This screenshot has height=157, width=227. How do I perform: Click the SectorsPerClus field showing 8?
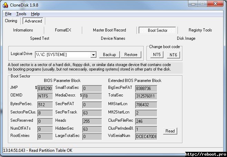pyautogui.click(x=45, y=113)
